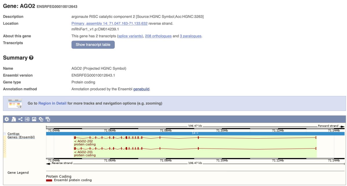Image resolution: width=347 pixels, height=186 pixels.
Task: Click the Show transcript table button
Action: 93,45
